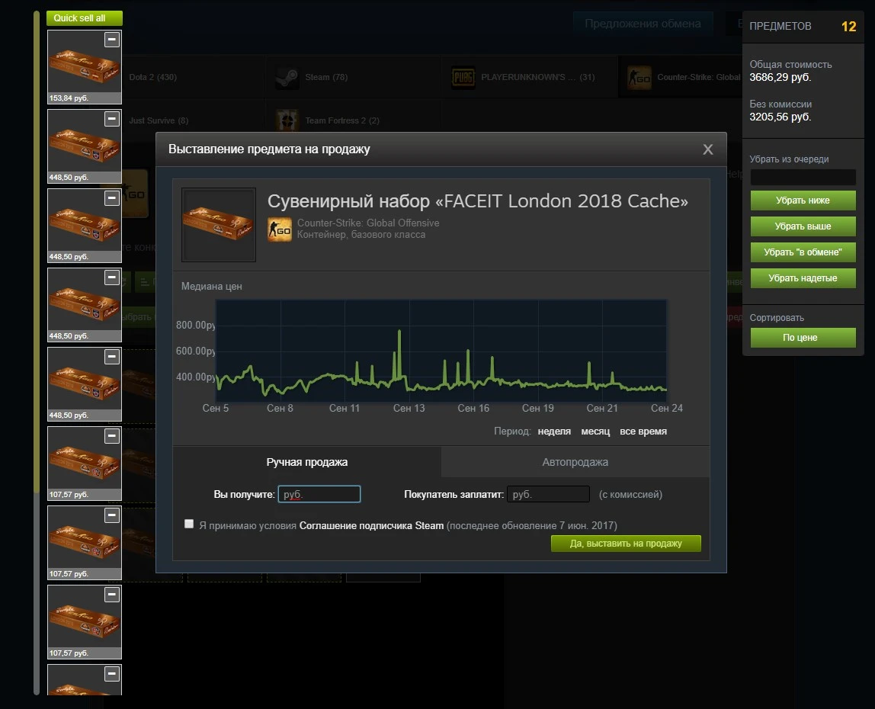Click the Убрать надетые button
875x709 pixels.
click(803, 278)
